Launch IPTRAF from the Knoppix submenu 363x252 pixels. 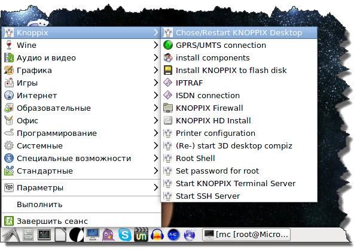click(x=239, y=83)
